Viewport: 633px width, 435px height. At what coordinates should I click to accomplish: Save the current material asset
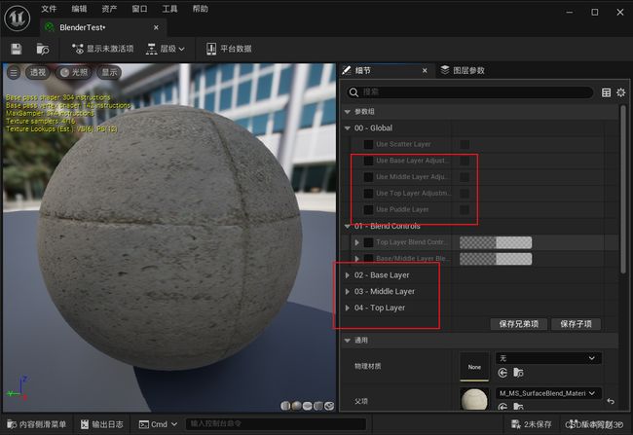(x=17, y=50)
